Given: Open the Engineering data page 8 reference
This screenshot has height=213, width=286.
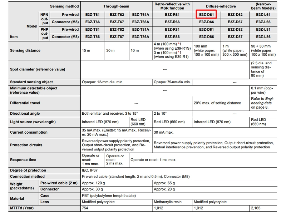Looking at the screenshot, I should 262,103.
